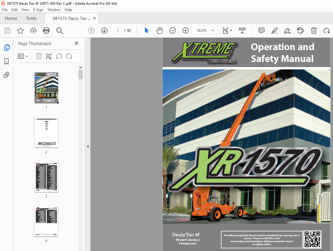Click 'Operation and Safety Manual' heading
The height and width of the screenshot is (251, 333).
(282, 53)
